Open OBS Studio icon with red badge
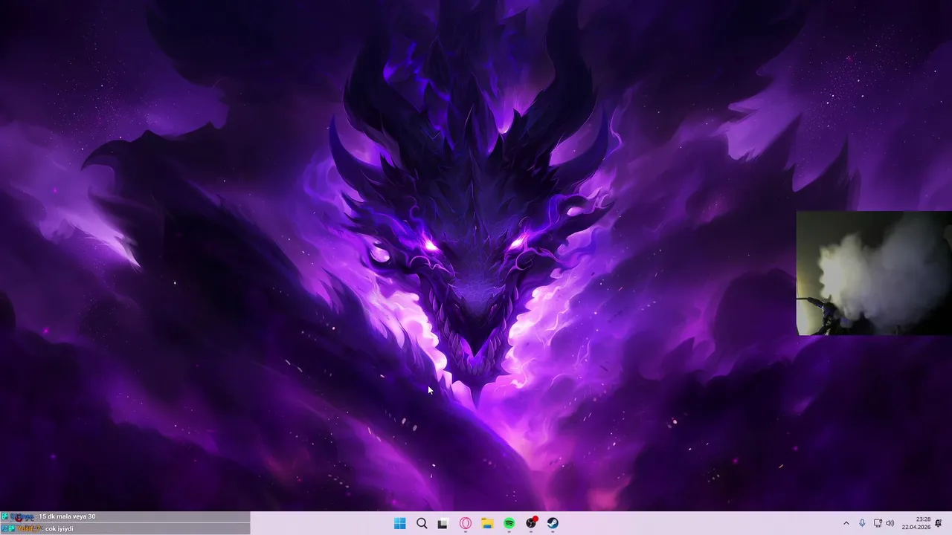 [x=531, y=523]
